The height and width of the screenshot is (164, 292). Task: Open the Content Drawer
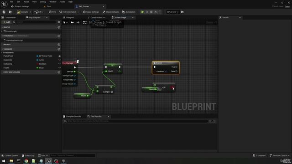click(x=10, y=155)
